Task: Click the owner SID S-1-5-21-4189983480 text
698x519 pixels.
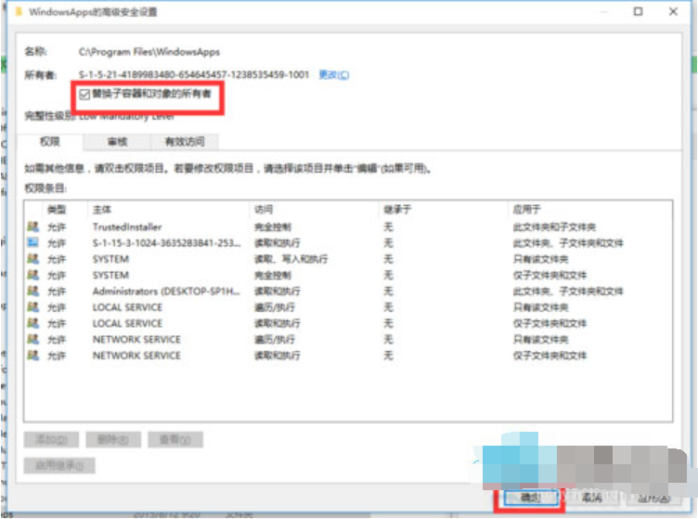Action: point(194,75)
